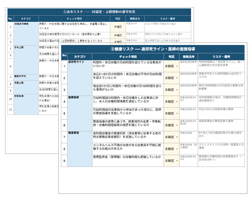
Task: Click the check item 面接指導の結果に基づき
Action: pyautogui.click(x=128, y=125)
